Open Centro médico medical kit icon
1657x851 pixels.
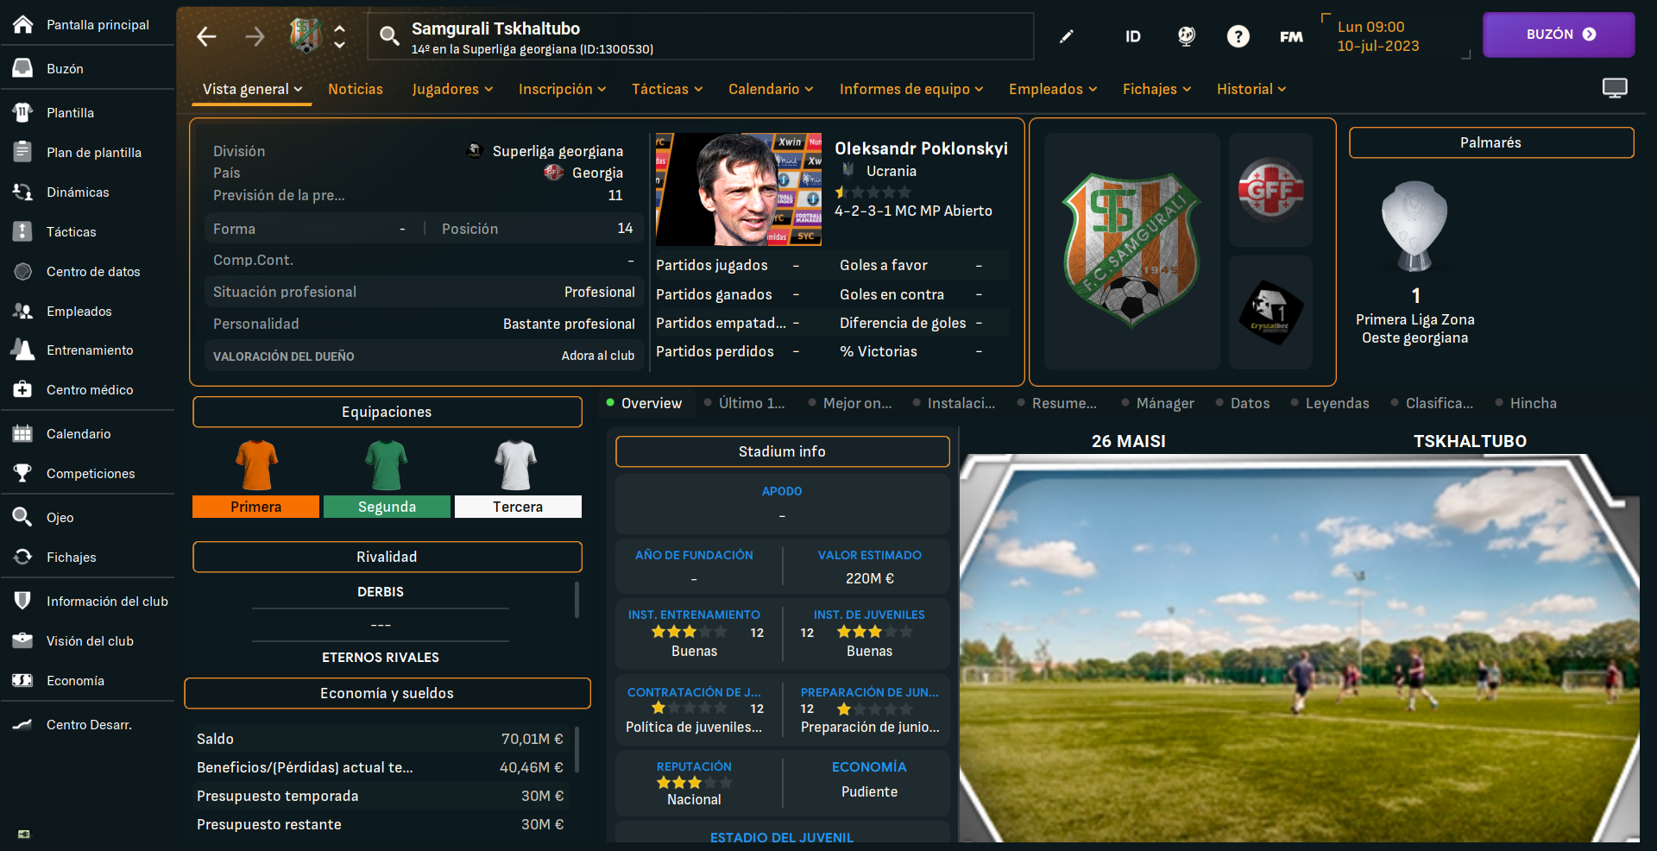[x=23, y=389]
